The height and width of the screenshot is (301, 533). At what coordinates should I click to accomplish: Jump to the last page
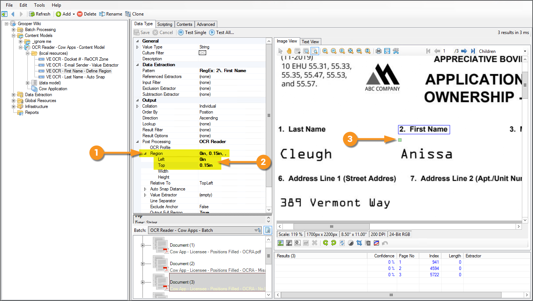[473, 51]
